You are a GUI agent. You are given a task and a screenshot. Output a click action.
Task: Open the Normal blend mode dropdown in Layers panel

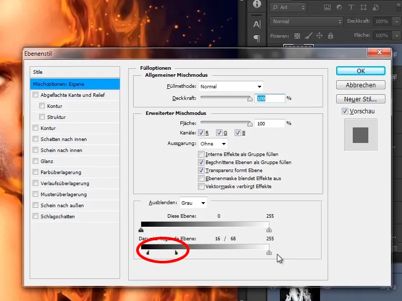pyautogui.click(x=307, y=22)
